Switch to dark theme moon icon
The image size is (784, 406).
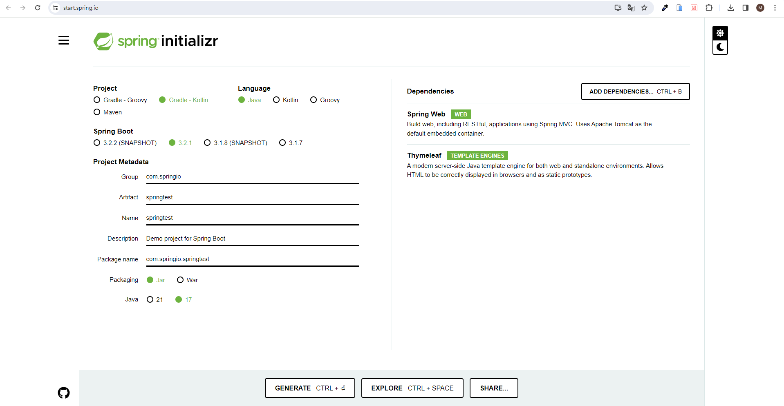pyautogui.click(x=720, y=47)
